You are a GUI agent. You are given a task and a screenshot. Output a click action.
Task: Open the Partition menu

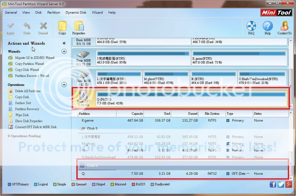pyautogui.click(x=54, y=12)
